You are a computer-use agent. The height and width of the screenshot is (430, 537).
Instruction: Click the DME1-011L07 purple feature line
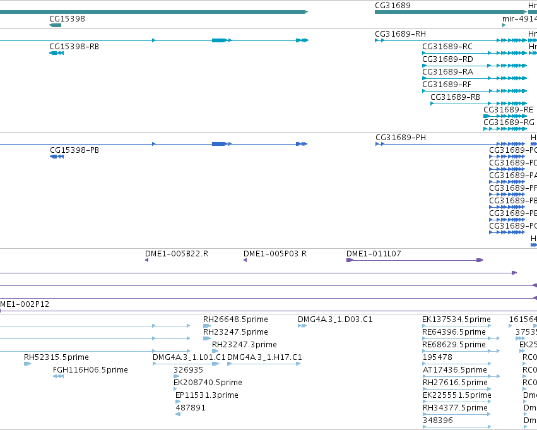pyautogui.click(x=415, y=260)
